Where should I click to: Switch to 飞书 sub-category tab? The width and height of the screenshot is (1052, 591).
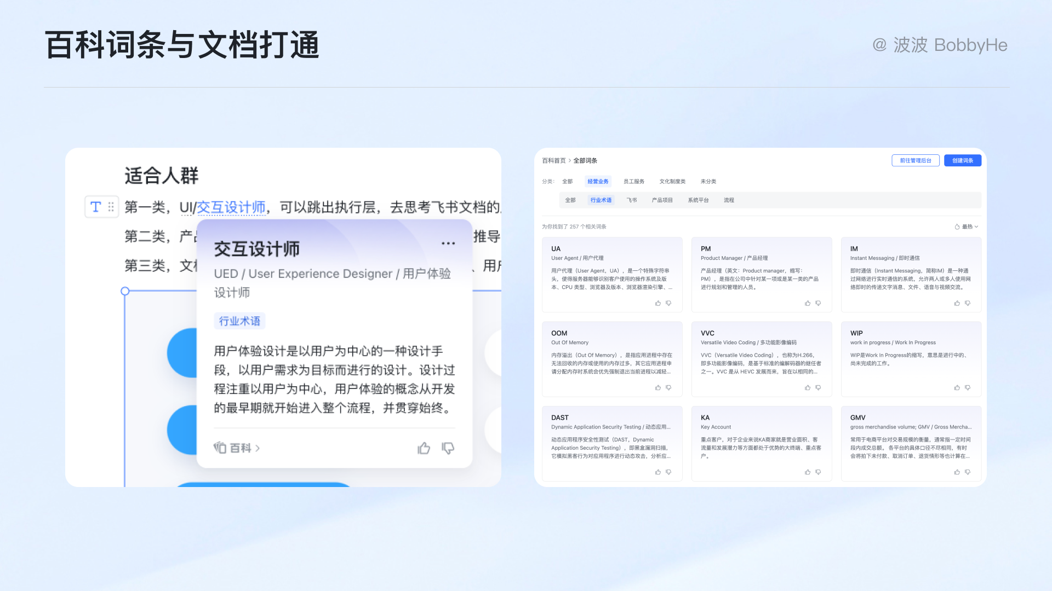[x=632, y=200]
